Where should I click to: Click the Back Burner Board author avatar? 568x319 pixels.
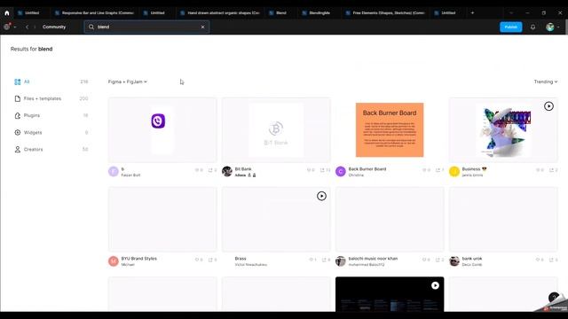pos(341,171)
